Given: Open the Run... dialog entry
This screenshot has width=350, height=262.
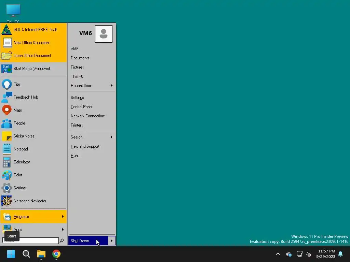Looking at the screenshot, I should (x=76, y=156).
